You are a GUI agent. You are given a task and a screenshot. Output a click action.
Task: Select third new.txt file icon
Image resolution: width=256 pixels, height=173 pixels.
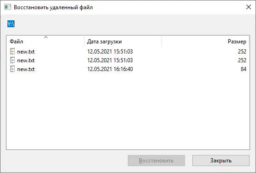[x=12, y=69]
